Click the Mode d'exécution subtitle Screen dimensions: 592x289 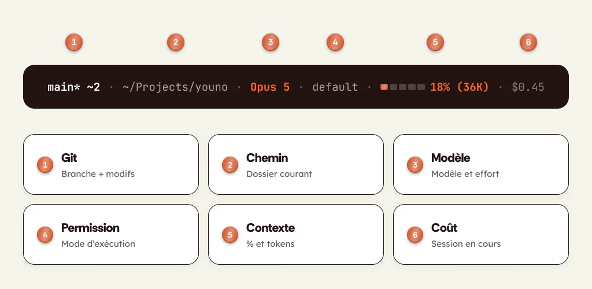[98, 244]
